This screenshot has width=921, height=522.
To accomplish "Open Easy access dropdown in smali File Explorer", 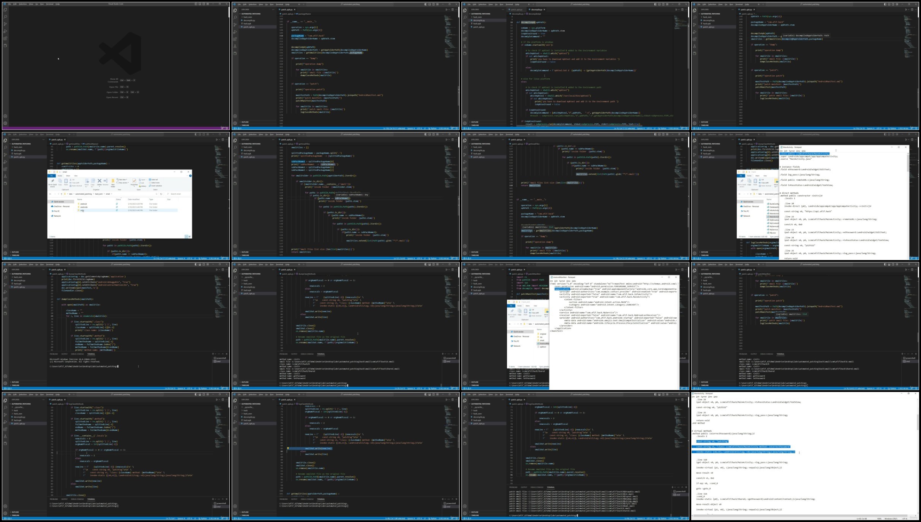I will (123, 183).
